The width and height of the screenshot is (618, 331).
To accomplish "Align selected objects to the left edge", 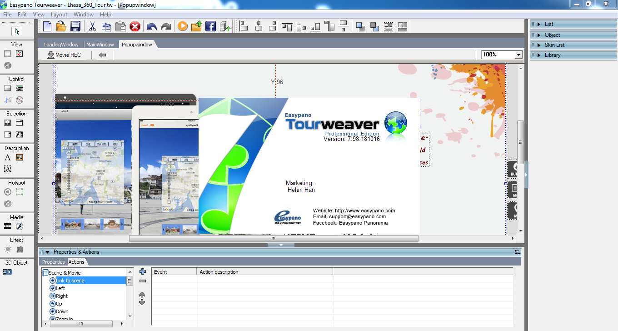I will coord(244,26).
